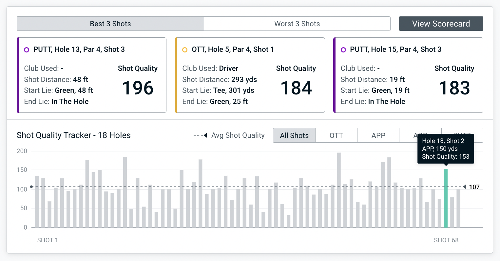Open the PUTT Hole 13 shot card title
The width and height of the screenshot is (500, 261).
click(79, 50)
